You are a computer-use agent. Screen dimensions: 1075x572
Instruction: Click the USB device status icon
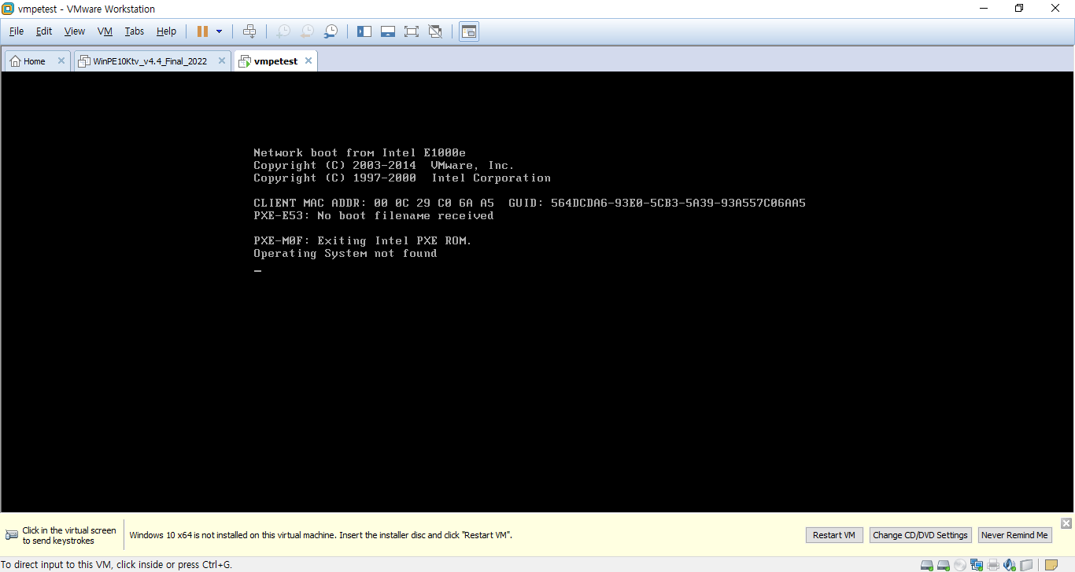click(1026, 565)
